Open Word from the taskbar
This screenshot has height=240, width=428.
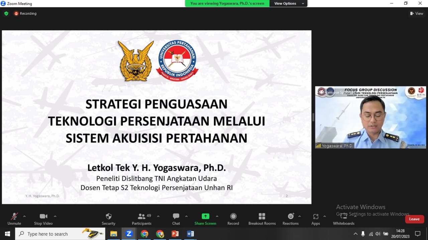click(190, 234)
